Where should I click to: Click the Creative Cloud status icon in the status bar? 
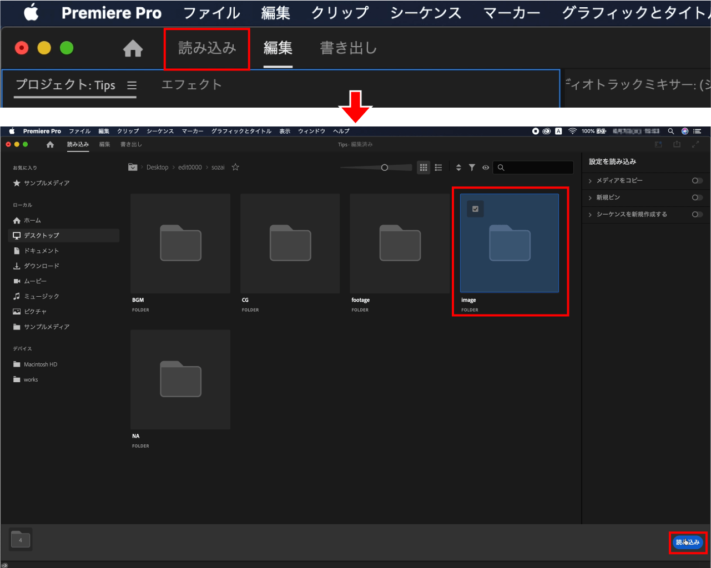click(x=5, y=565)
